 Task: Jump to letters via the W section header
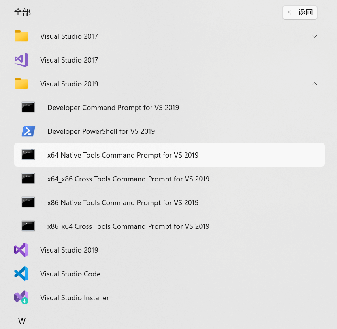tap(22, 321)
